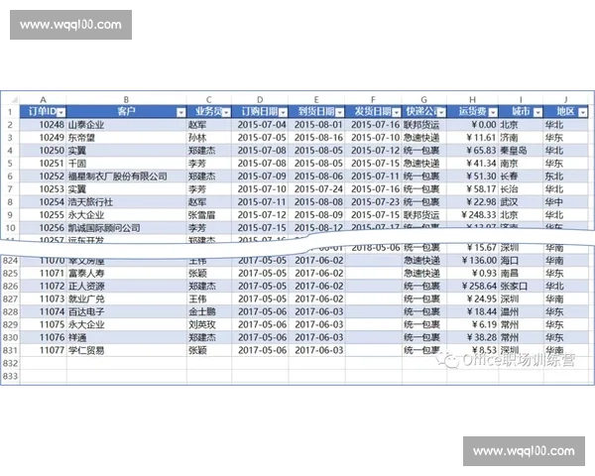
Task: Click freight cell ¥65.83
Action: click(472, 151)
